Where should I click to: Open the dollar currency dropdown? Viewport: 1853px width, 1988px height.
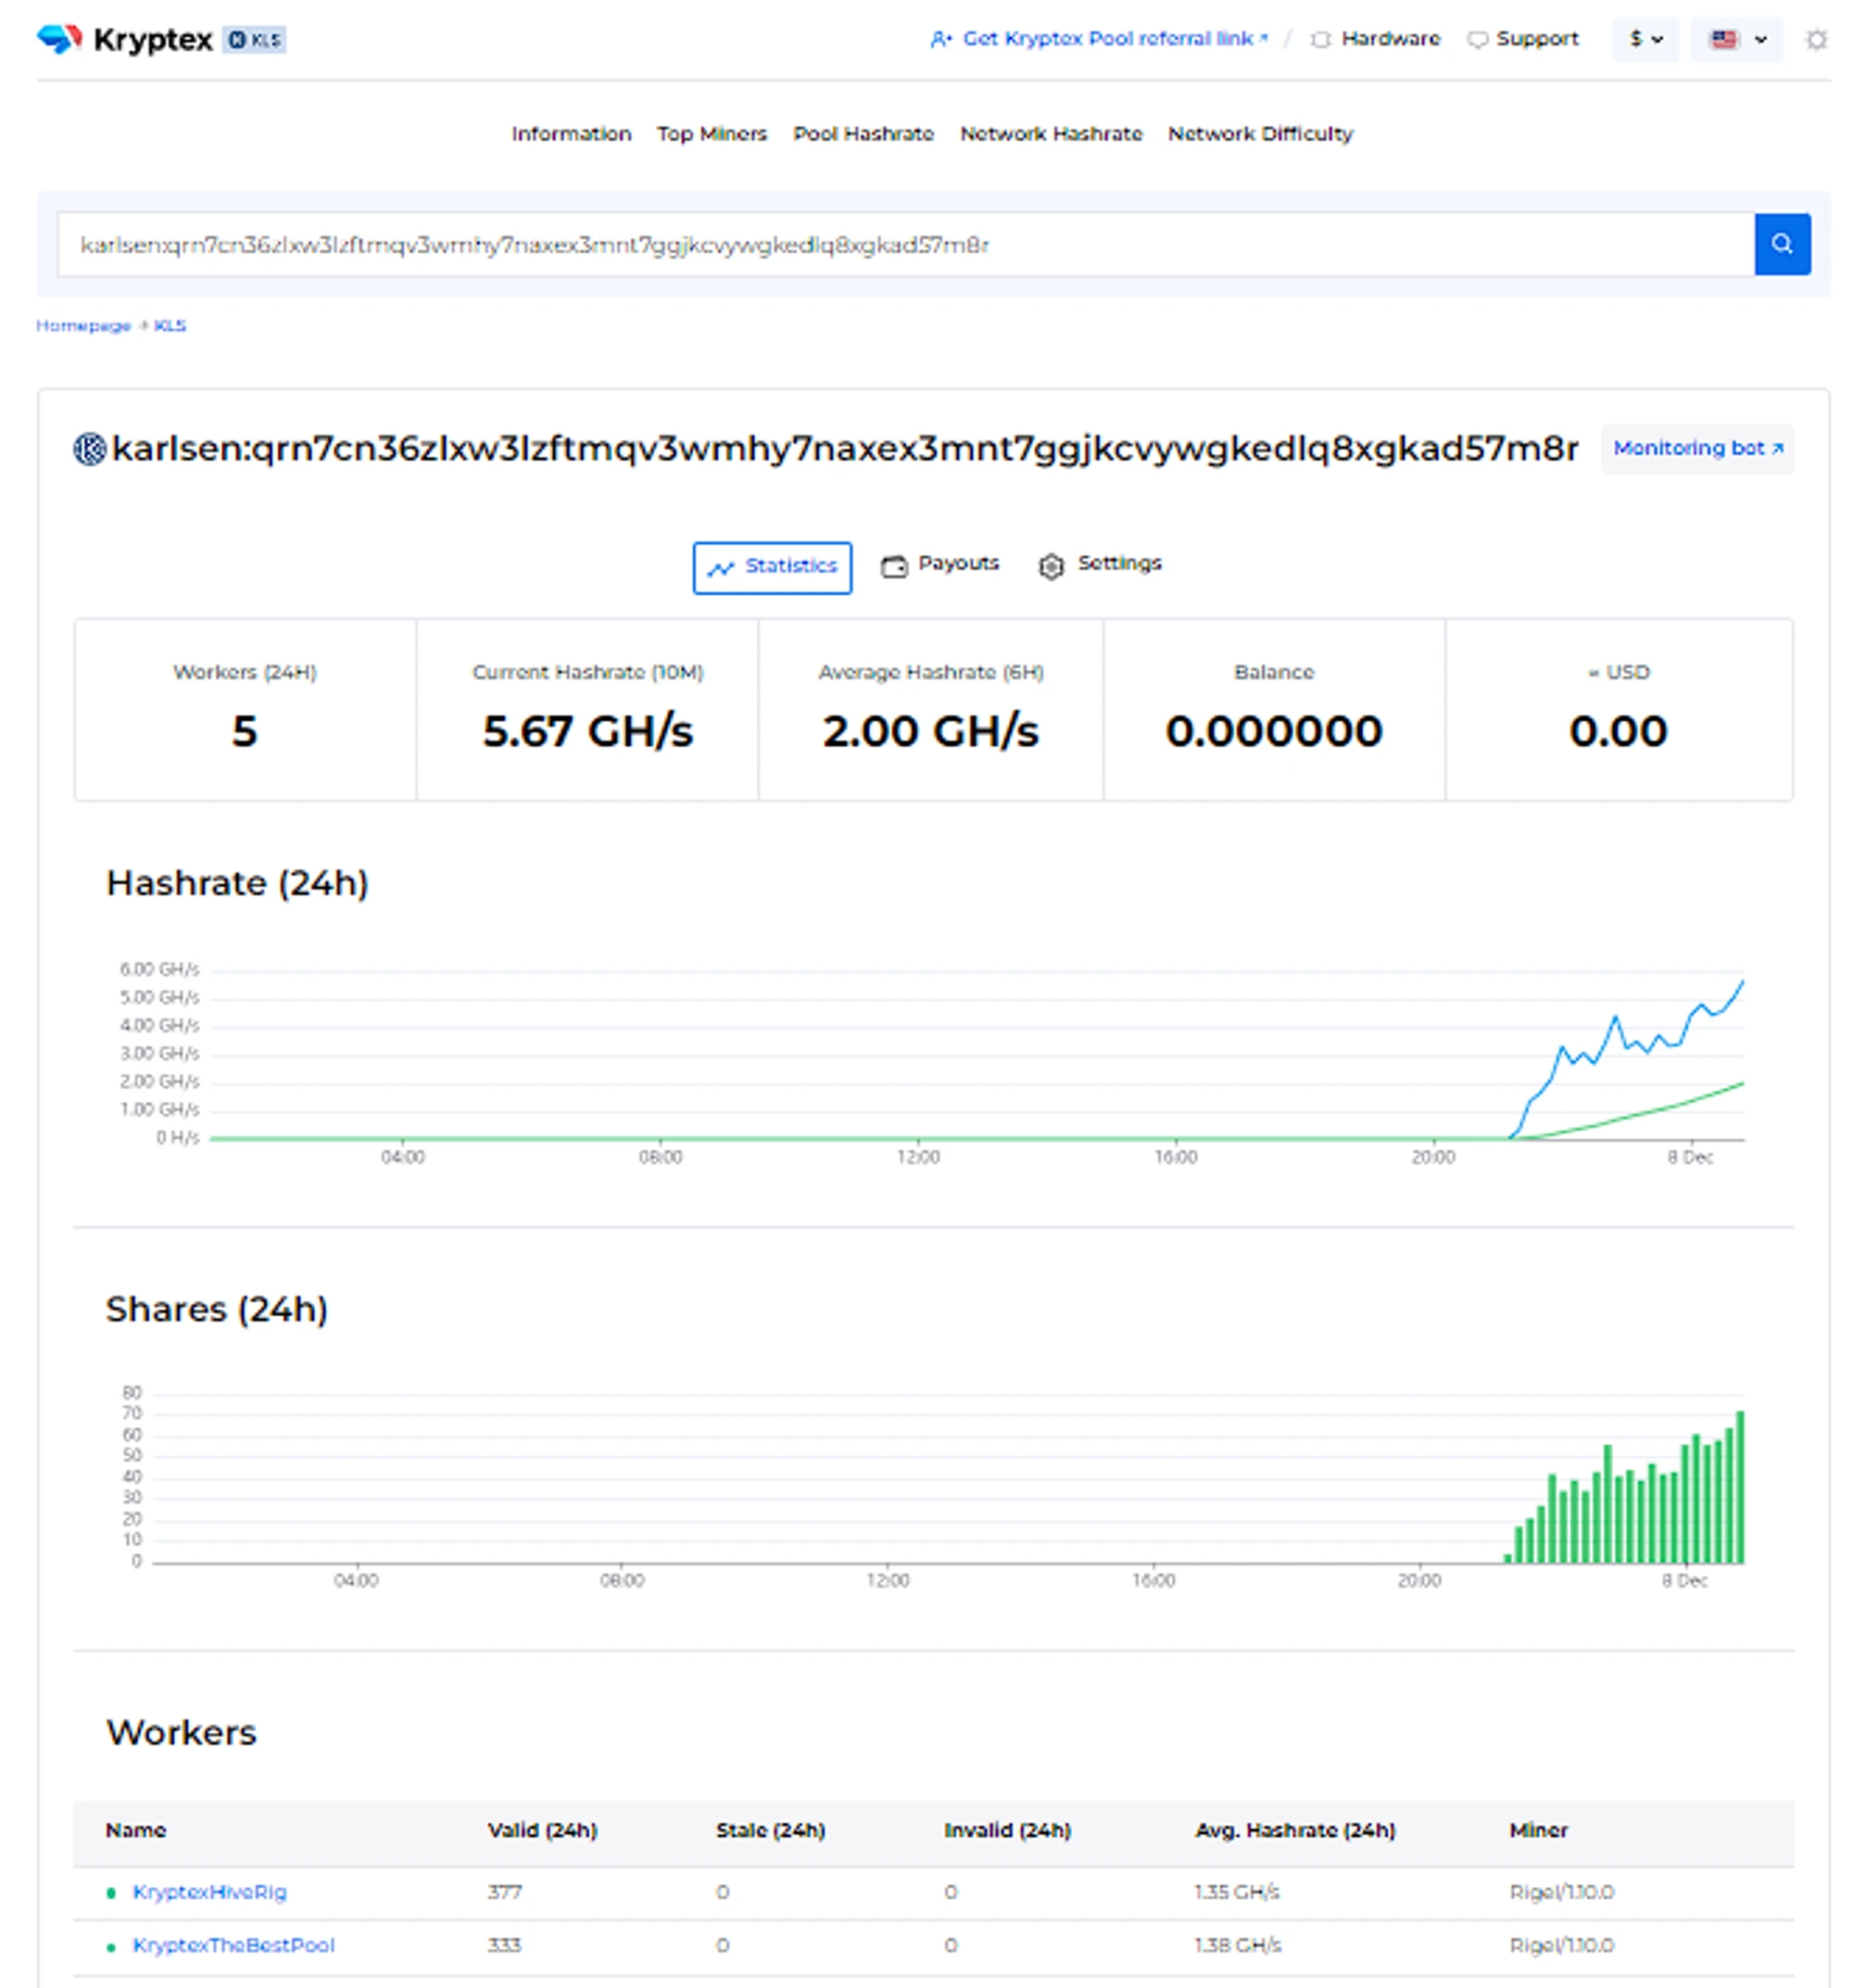pyautogui.click(x=1645, y=40)
